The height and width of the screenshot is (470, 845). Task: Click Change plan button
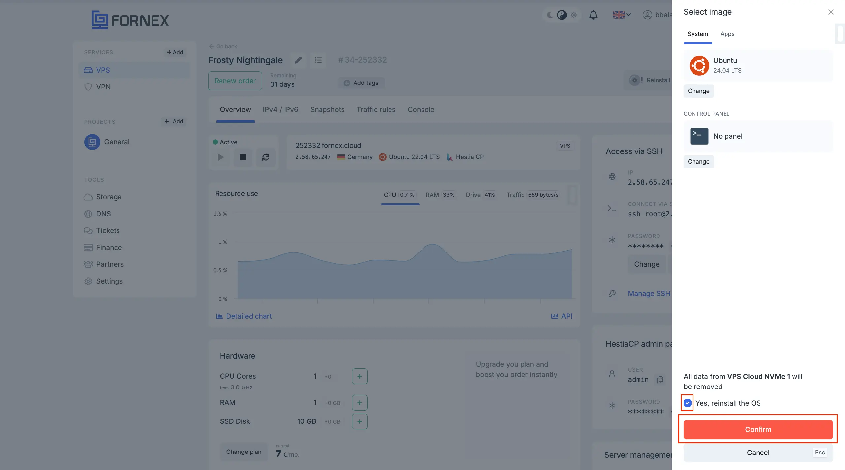click(x=244, y=452)
